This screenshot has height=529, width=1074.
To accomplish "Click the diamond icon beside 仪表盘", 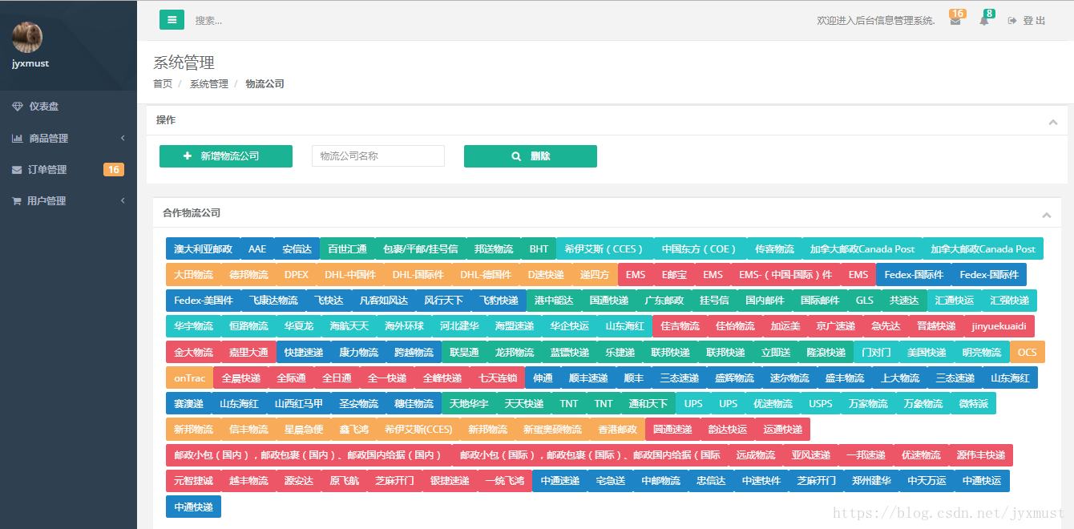I will (17, 107).
